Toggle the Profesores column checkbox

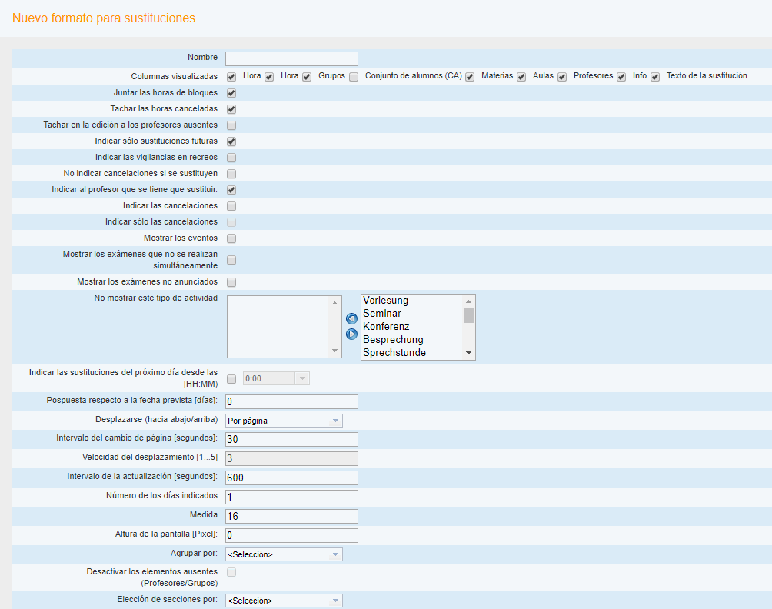(562, 77)
